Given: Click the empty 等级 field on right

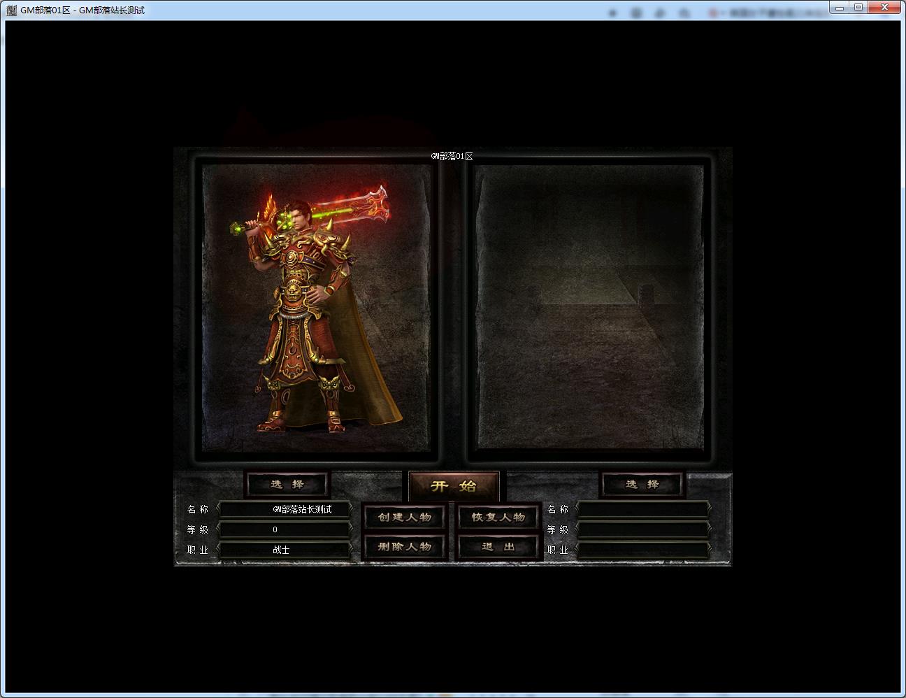Looking at the screenshot, I should tap(644, 529).
